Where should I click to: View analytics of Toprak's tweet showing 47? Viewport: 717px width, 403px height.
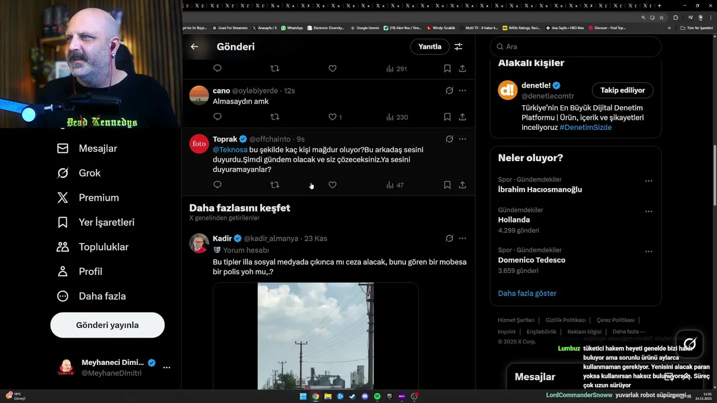(x=395, y=185)
